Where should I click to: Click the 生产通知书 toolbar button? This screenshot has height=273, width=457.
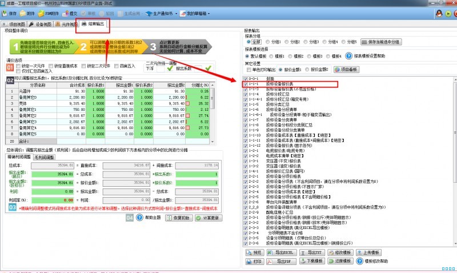[x=159, y=13]
